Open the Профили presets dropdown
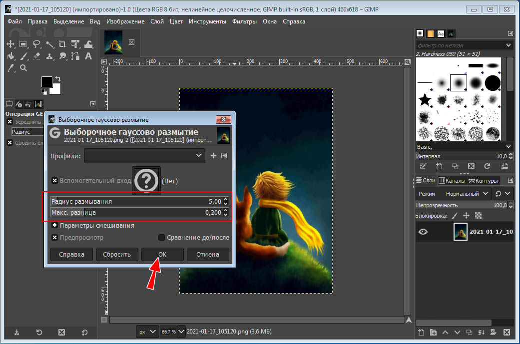 click(145, 156)
